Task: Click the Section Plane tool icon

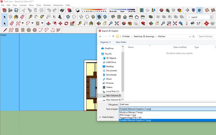Action: click(x=187, y=10)
